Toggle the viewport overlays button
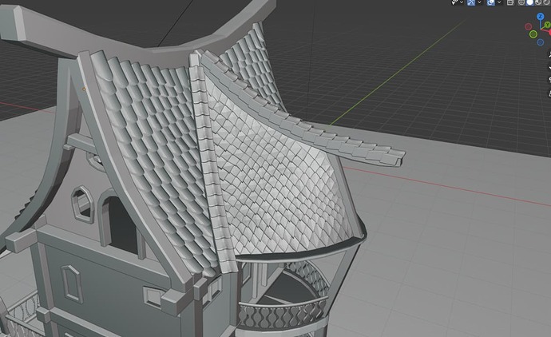The height and width of the screenshot is (337, 551). 491,2
